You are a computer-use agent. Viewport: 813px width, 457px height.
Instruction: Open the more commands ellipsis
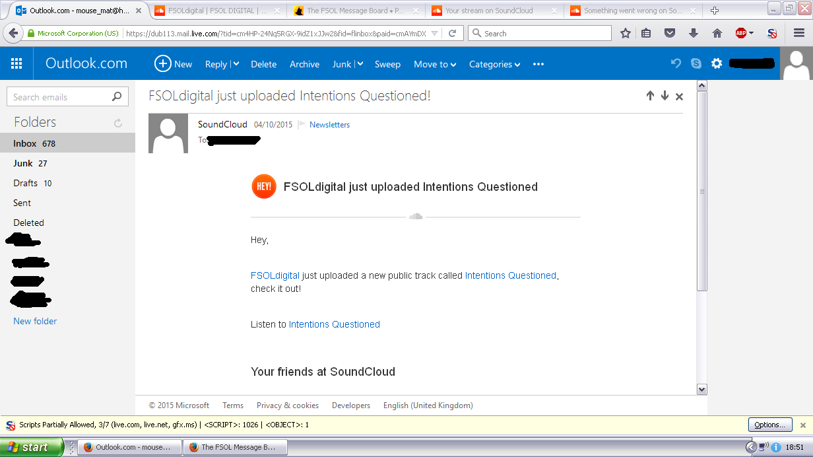click(538, 64)
